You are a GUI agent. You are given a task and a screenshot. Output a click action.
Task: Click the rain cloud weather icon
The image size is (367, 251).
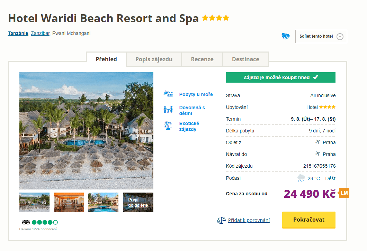click(301, 178)
